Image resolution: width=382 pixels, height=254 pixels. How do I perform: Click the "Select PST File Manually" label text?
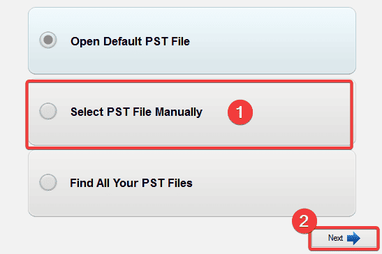[136, 112]
